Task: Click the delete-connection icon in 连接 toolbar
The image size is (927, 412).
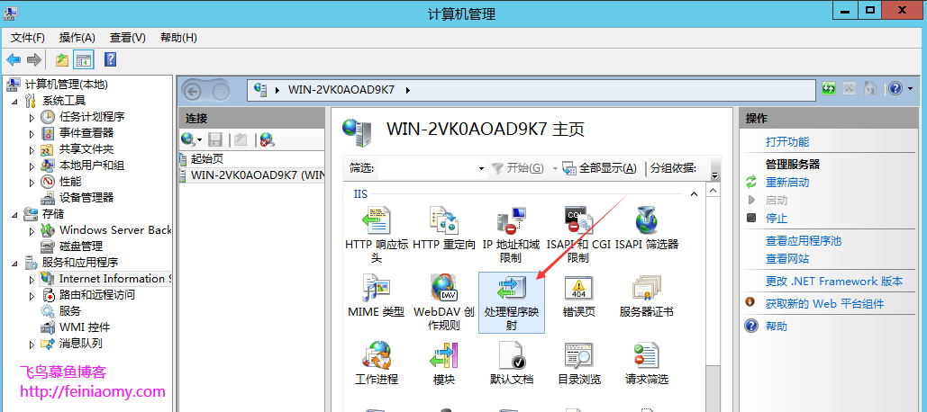Action: [267, 139]
